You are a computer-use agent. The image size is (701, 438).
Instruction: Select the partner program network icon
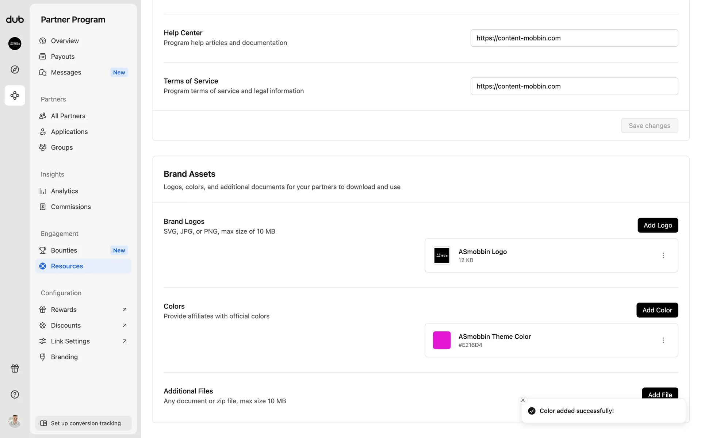pos(15,96)
